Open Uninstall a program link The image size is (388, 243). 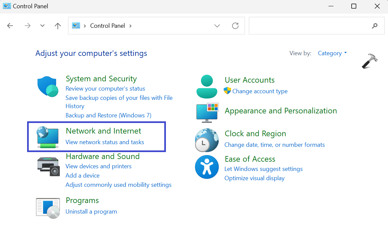[x=91, y=212]
